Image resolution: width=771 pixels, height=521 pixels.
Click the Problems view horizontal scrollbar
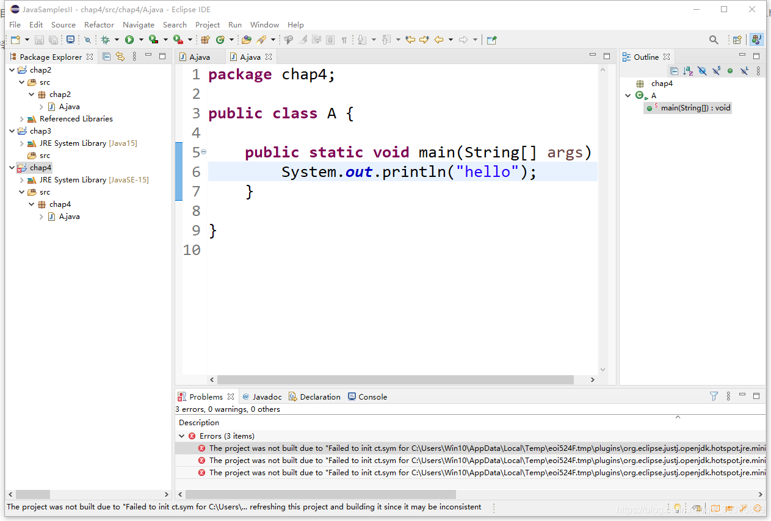point(320,495)
